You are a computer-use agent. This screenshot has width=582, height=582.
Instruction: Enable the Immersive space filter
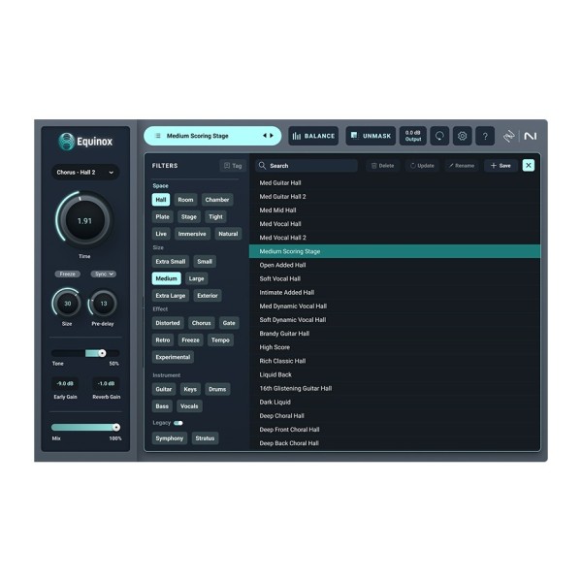(192, 234)
